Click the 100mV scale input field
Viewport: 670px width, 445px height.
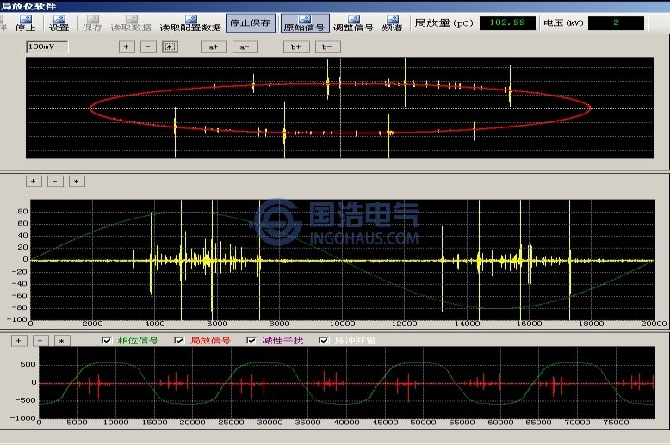[47, 46]
